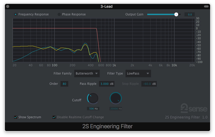215x137 pixels.
Task: Toggle the Show Spectrum checkbox
Action: click(x=16, y=117)
